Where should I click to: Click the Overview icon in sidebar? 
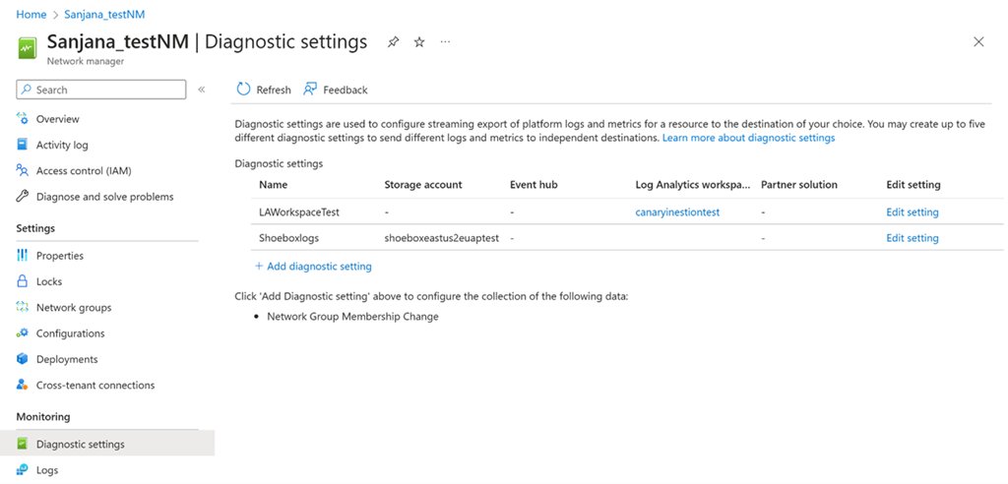tap(23, 119)
